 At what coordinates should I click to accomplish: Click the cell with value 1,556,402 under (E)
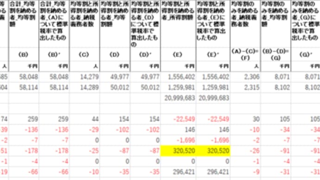click(x=178, y=77)
